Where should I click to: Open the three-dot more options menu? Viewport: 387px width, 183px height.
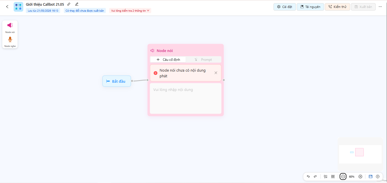(380, 7)
